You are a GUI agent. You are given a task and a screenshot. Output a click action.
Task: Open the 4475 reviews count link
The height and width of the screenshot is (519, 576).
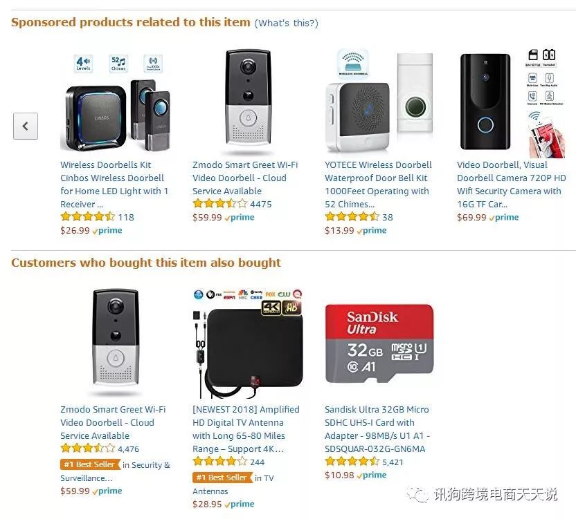261,204
